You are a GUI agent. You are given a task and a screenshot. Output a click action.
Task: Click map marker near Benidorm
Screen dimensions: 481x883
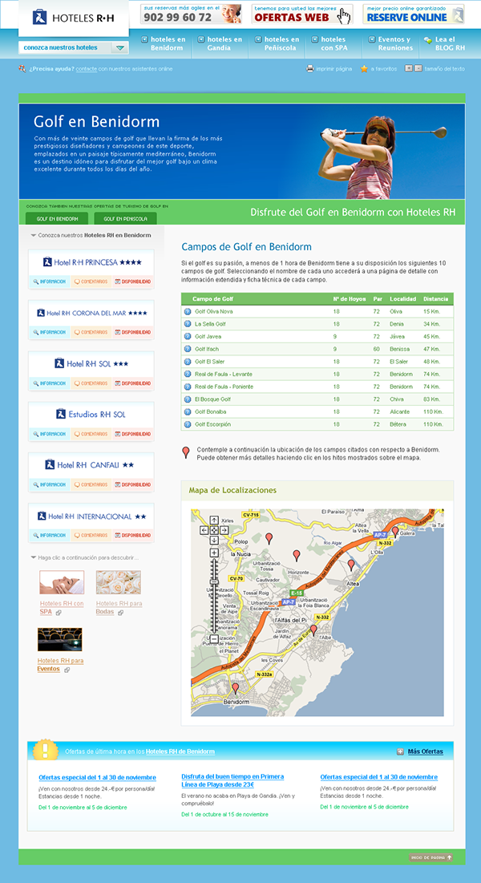tap(236, 688)
